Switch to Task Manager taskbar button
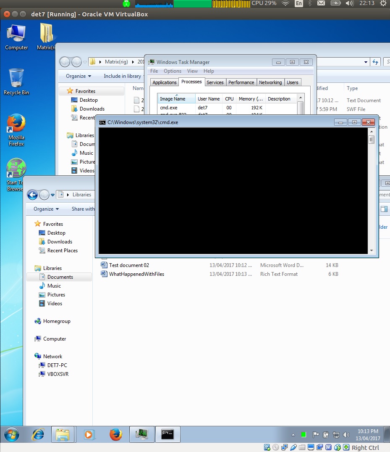 coord(142,434)
